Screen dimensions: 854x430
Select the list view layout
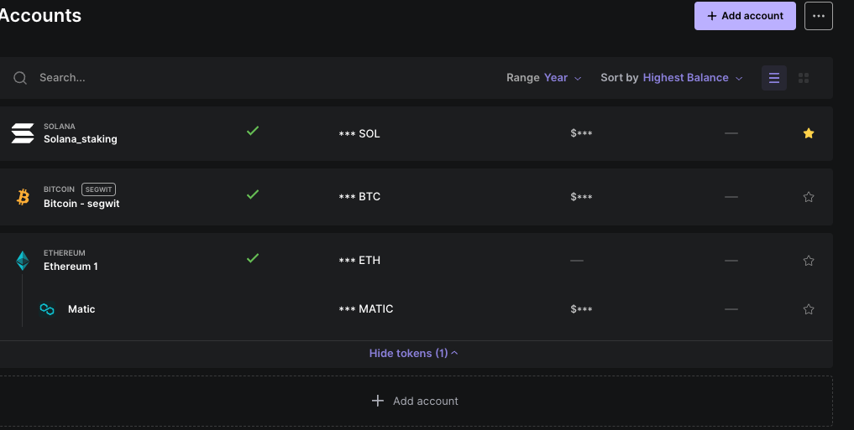coord(774,78)
